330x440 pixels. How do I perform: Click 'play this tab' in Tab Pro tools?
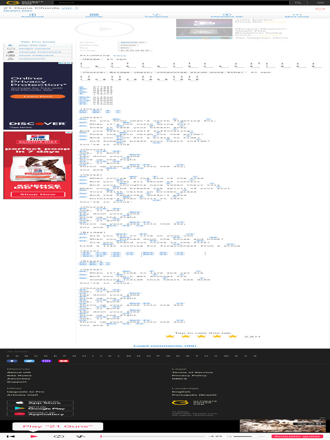click(x=38, y=45)
